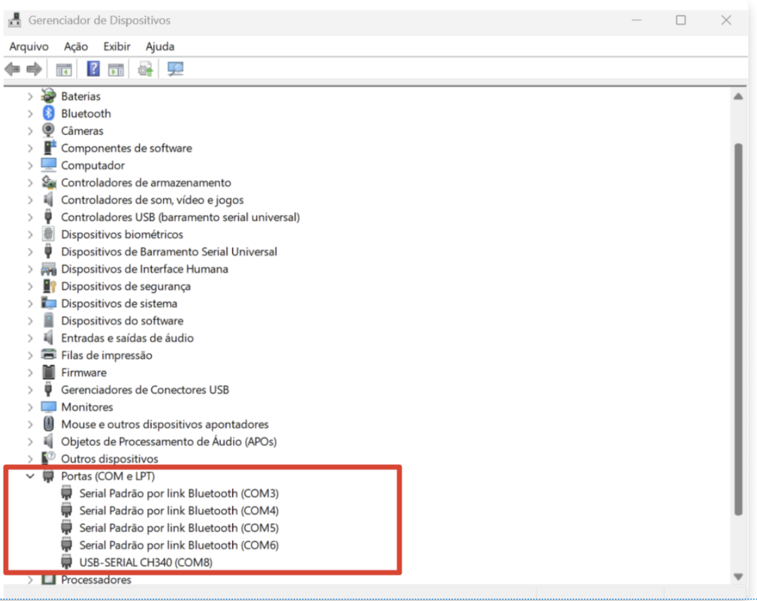Expand the Bluetooth node chevron
This screenshot has height=601, width=757.
(x=30, y=114)
